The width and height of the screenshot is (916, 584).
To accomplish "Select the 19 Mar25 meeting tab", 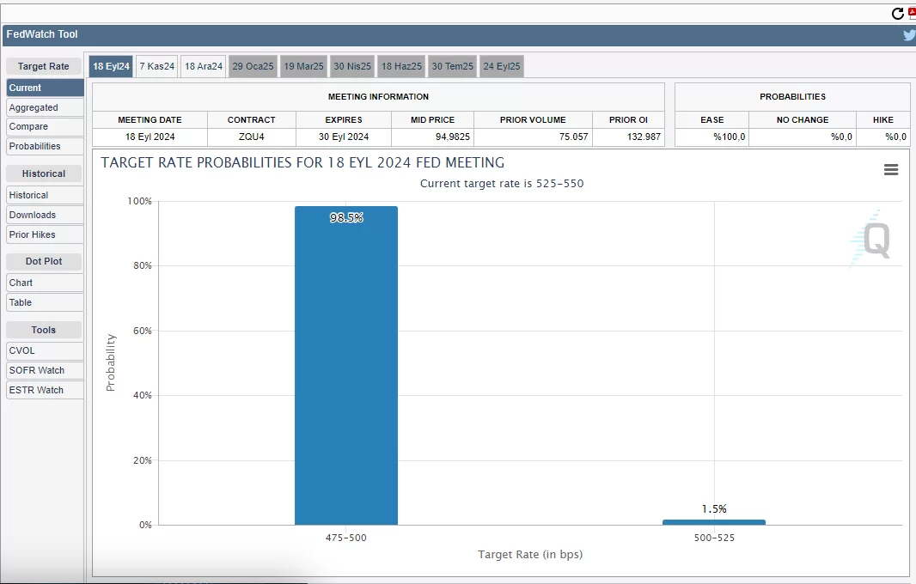I will click(303, 67).
